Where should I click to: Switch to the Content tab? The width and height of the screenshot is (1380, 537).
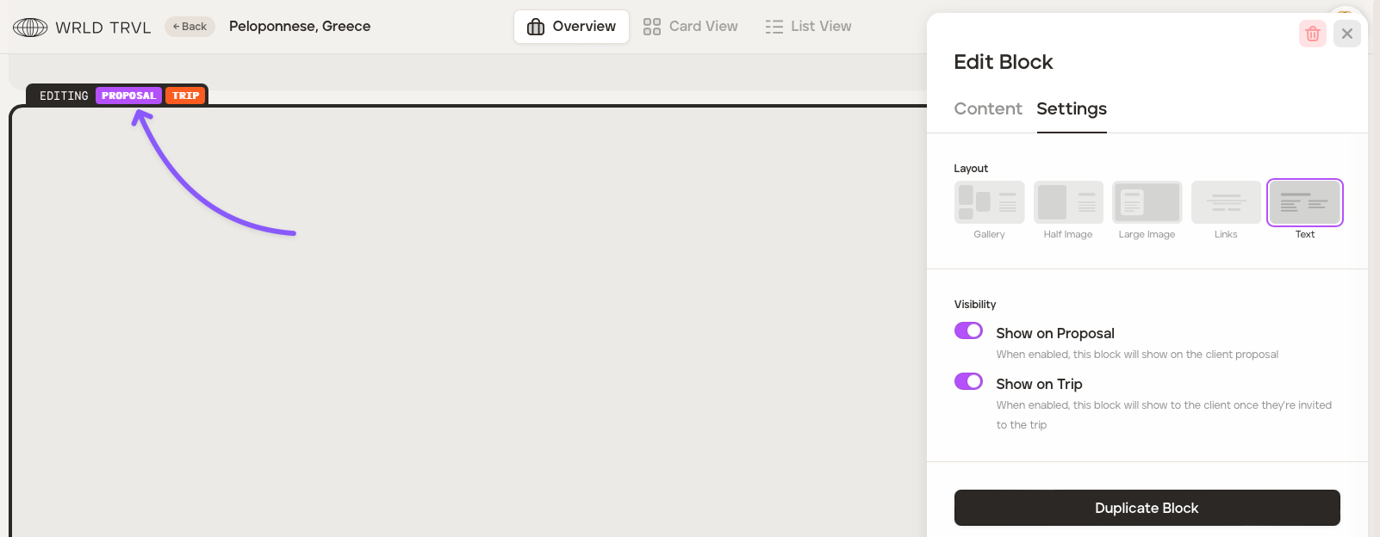pyautogui.click(x=987, y=108)
